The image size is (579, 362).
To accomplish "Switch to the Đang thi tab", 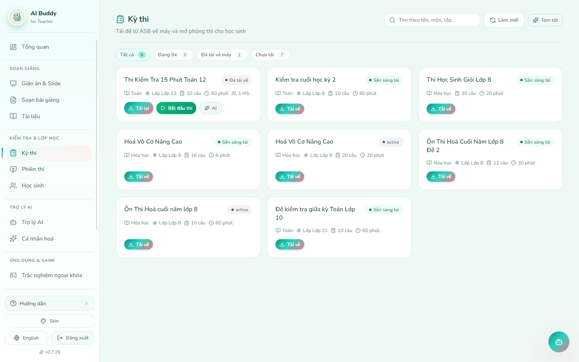I will [173, 55].
